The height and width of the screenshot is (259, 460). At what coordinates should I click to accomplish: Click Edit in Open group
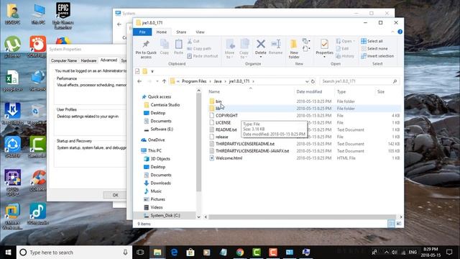click(x=342, y=48)
